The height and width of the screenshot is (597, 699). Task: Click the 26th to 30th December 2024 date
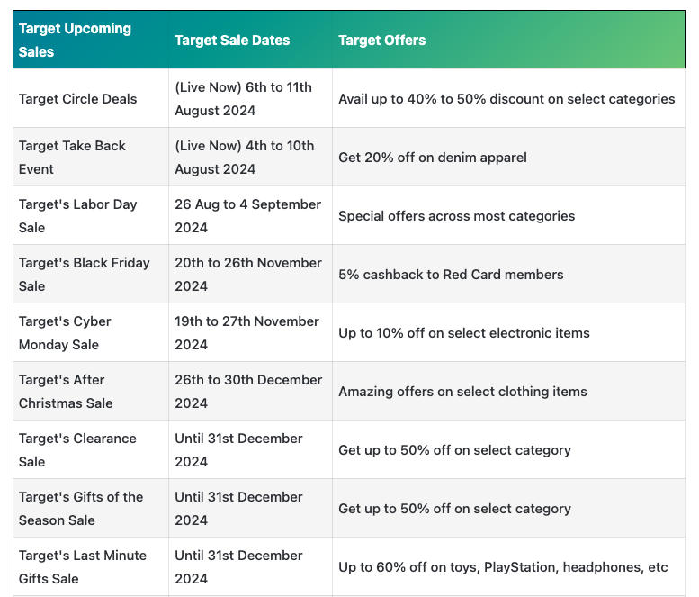point(250,391)
